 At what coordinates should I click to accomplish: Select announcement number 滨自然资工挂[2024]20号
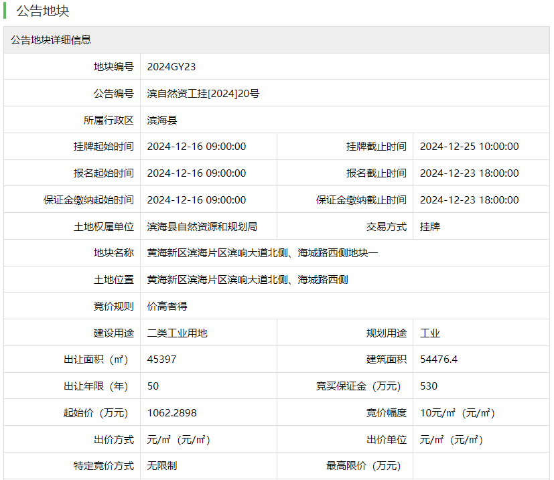pos(203,94)
